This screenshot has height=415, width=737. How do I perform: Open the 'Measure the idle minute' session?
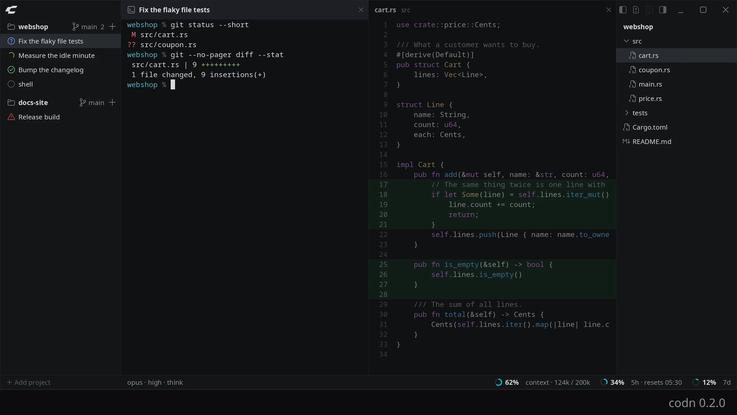point(60,55)
